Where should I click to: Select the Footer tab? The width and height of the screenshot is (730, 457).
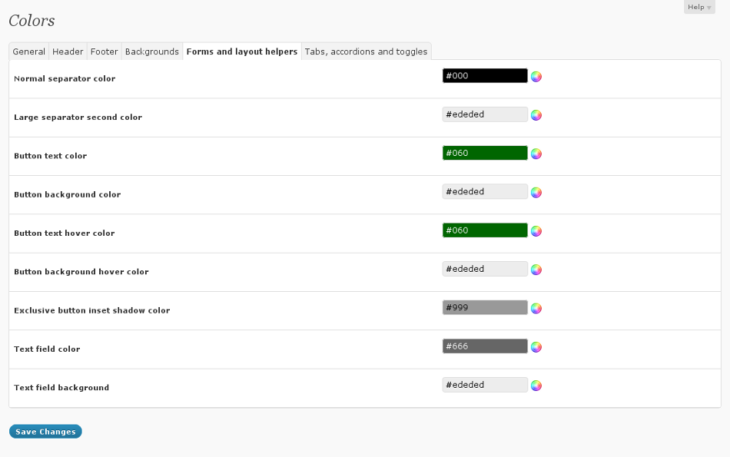pos(104,51)
